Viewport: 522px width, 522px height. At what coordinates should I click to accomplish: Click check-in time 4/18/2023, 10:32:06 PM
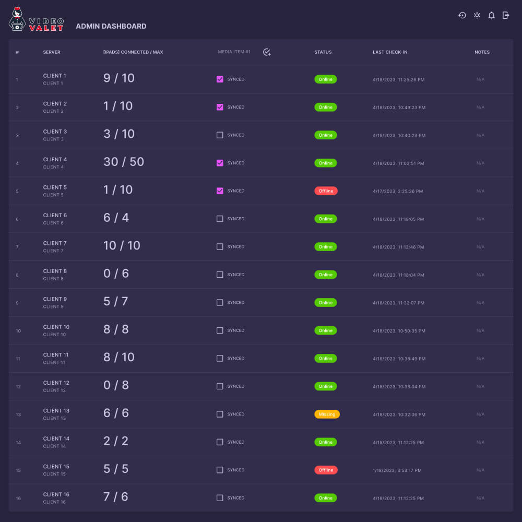pyautogui.click(x=399, y=415)
